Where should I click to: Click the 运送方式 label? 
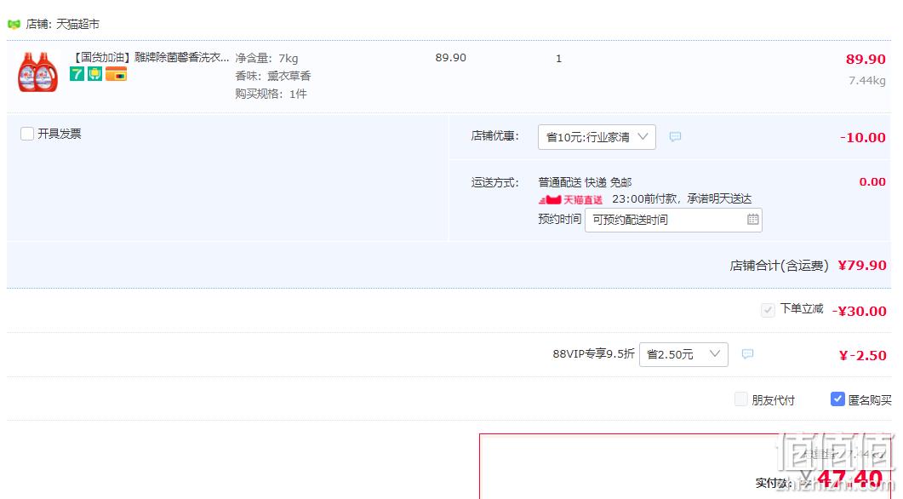point(495,183)
